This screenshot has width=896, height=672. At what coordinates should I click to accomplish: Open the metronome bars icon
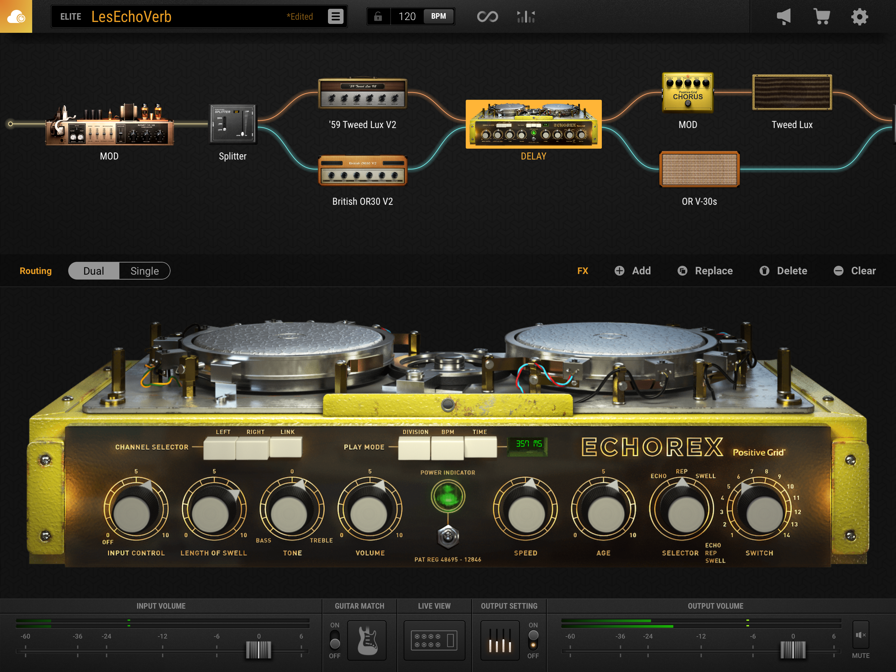(x=526, y=17)
